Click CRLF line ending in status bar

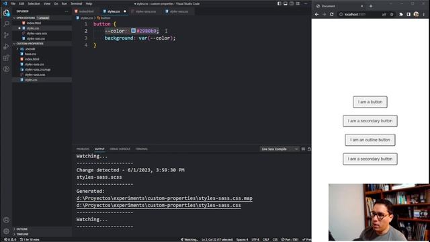click(265, 239)
